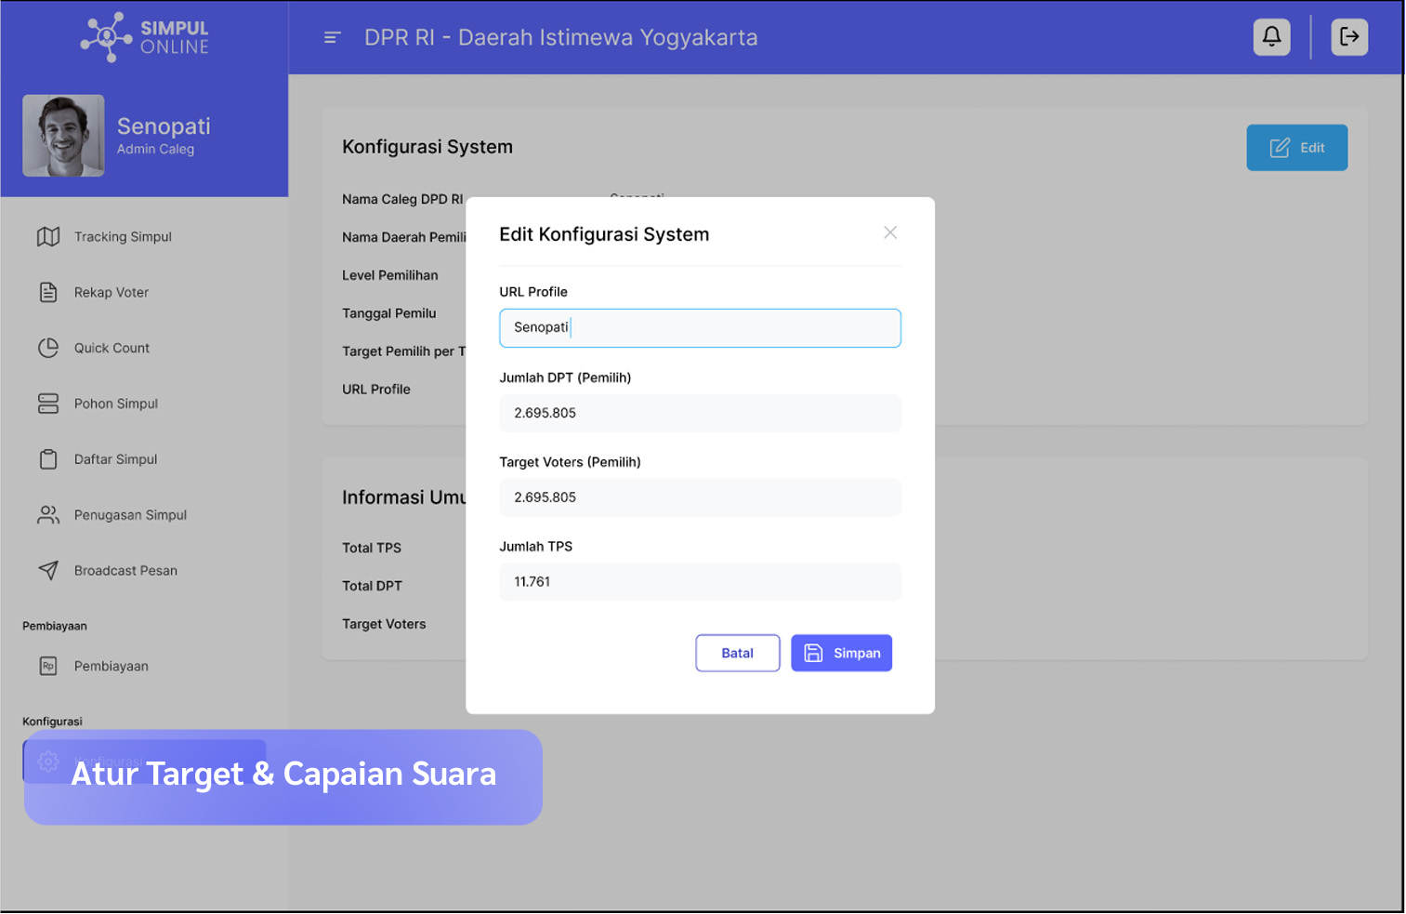The image size is (1406, 914).
Task: Close the Edit Konfigurasi System dialog
Action: click(x=890, y=232)
